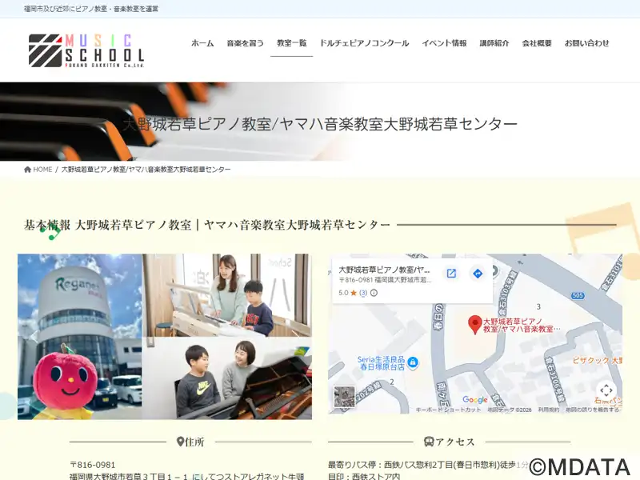Click the route 505 badge on map

click(x=577, y=295)
